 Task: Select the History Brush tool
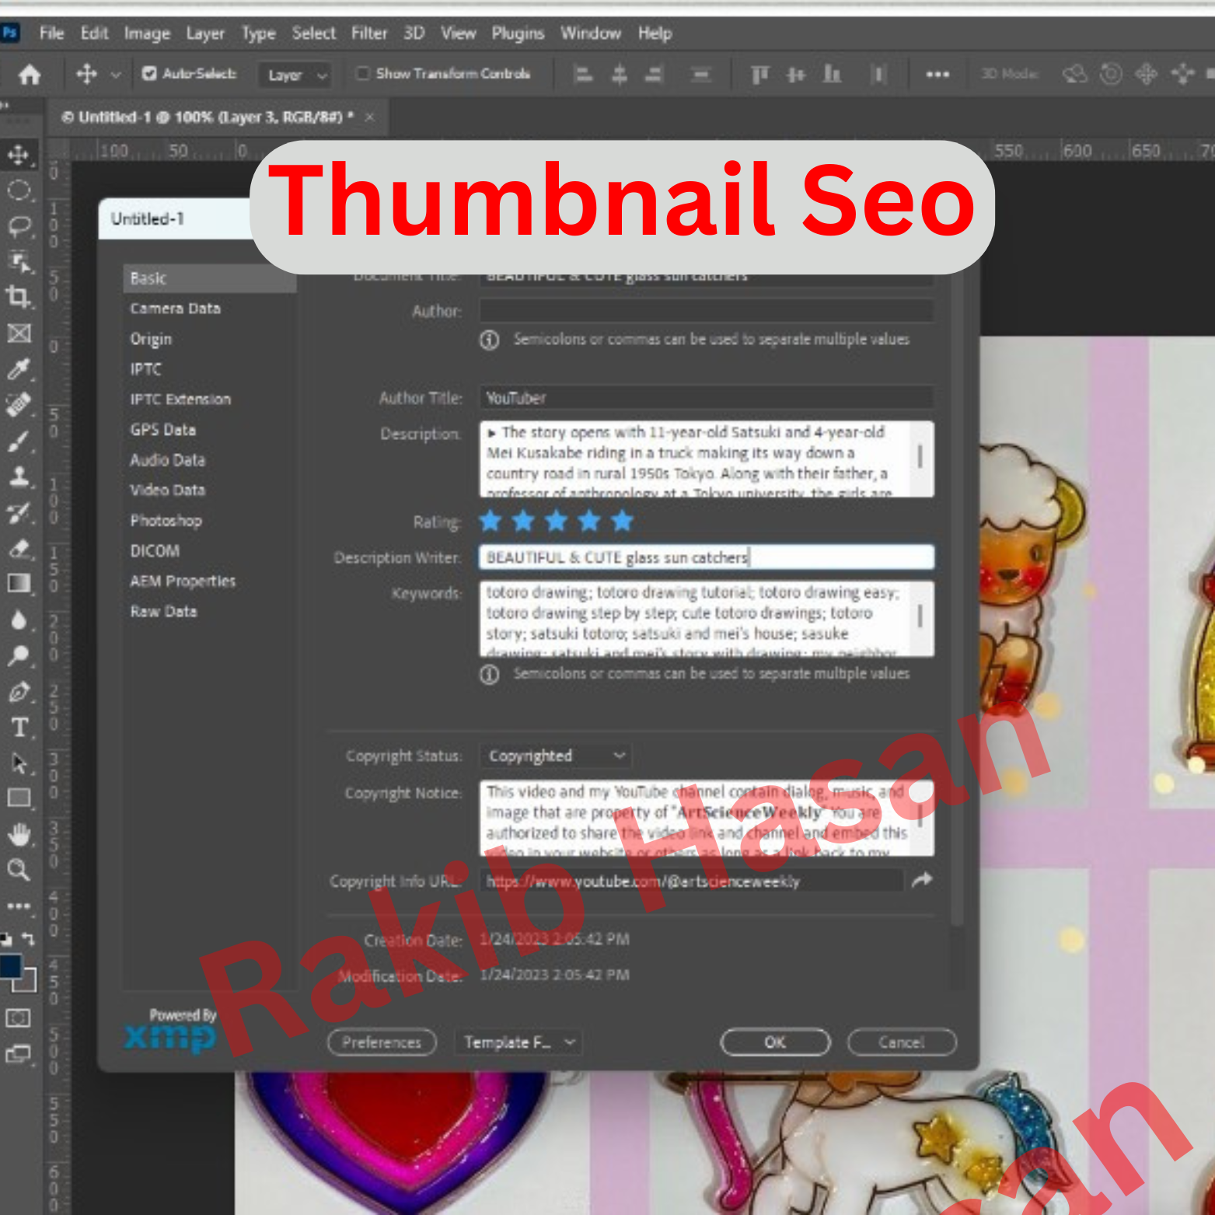19,512
